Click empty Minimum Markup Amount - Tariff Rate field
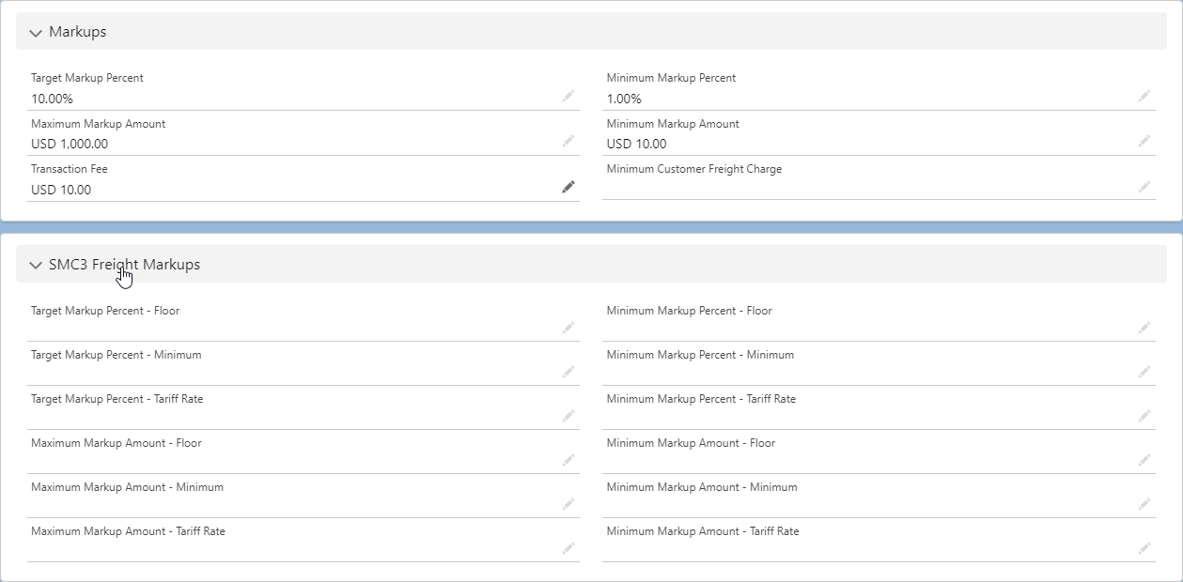1183x582 pixels. [879, 549]
